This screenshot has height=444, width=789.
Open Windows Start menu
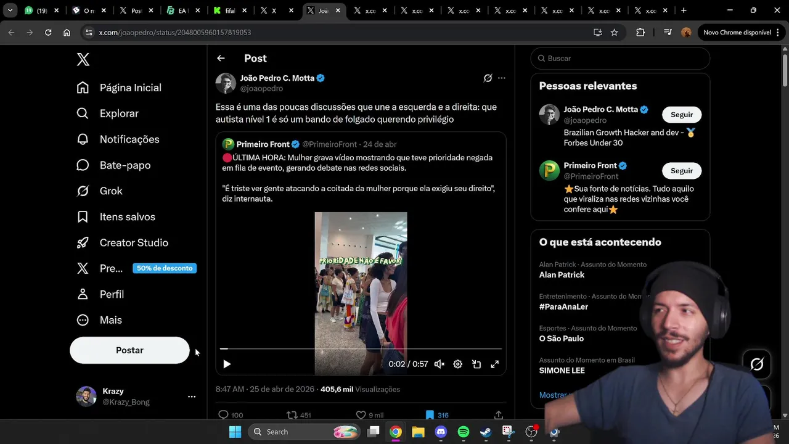pos(235,432)
